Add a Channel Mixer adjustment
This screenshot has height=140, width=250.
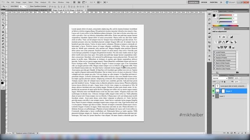[235, 42]
